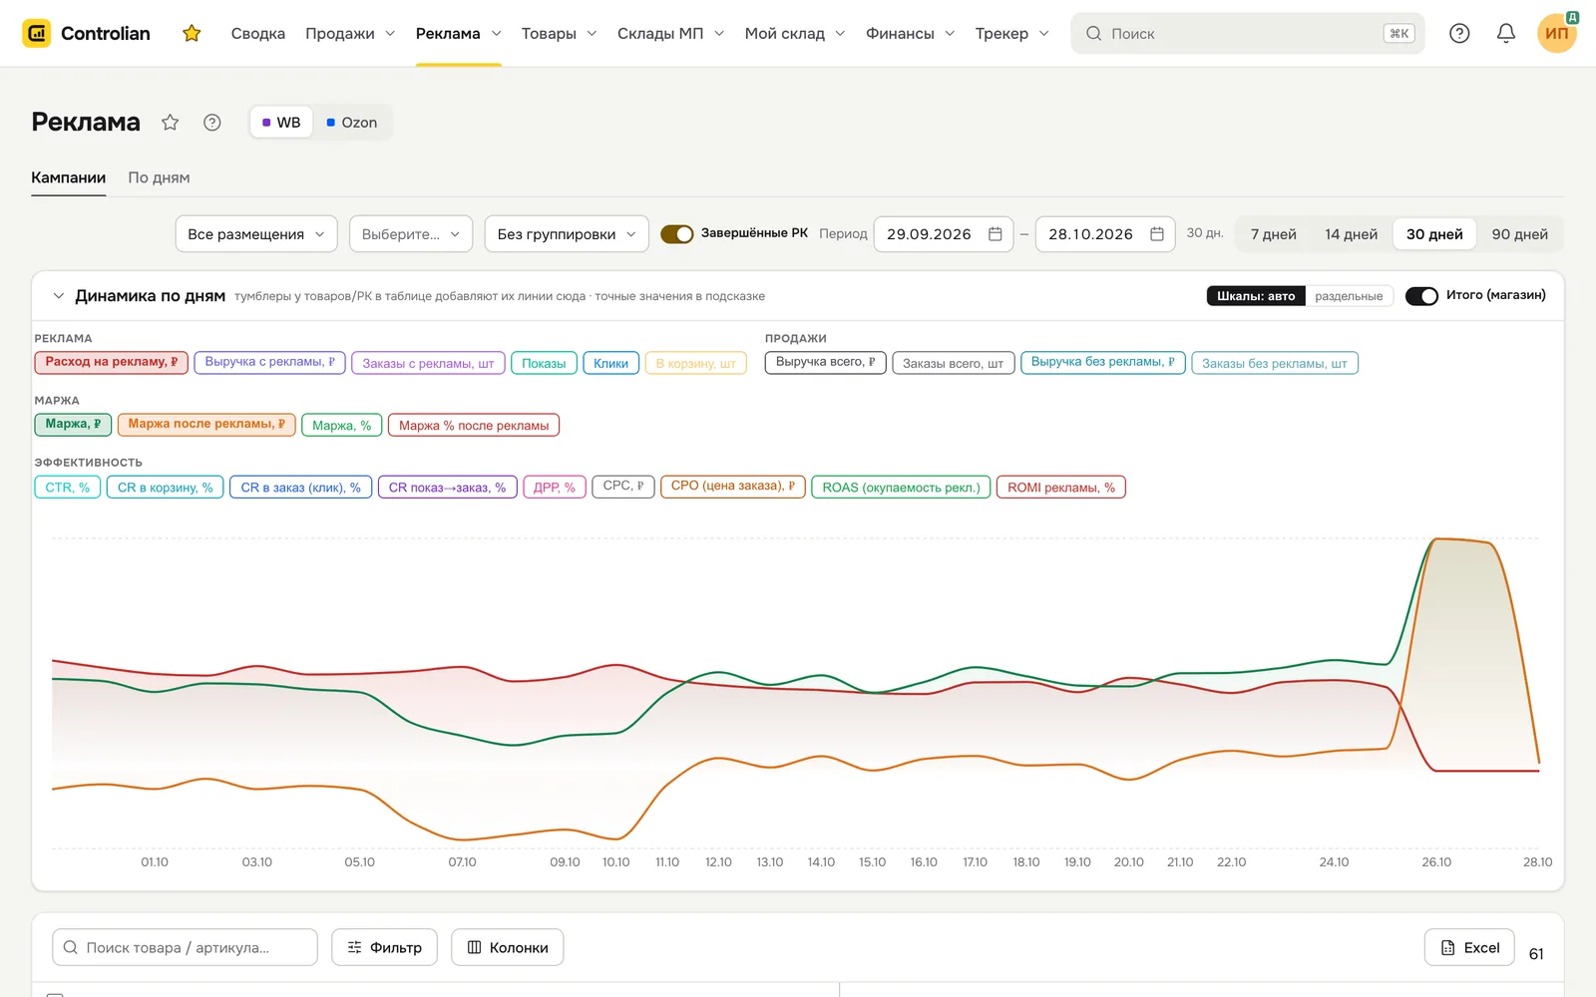Image resolution: width=1596 pixels, height=997 pixels.
Task: Toggle Расход на рекламу, ₽ series chip
Action: tap(111, 363)
